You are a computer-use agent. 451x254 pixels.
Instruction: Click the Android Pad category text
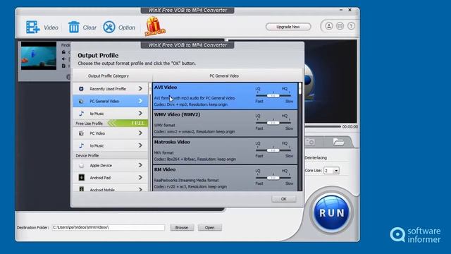pos(100,178)
